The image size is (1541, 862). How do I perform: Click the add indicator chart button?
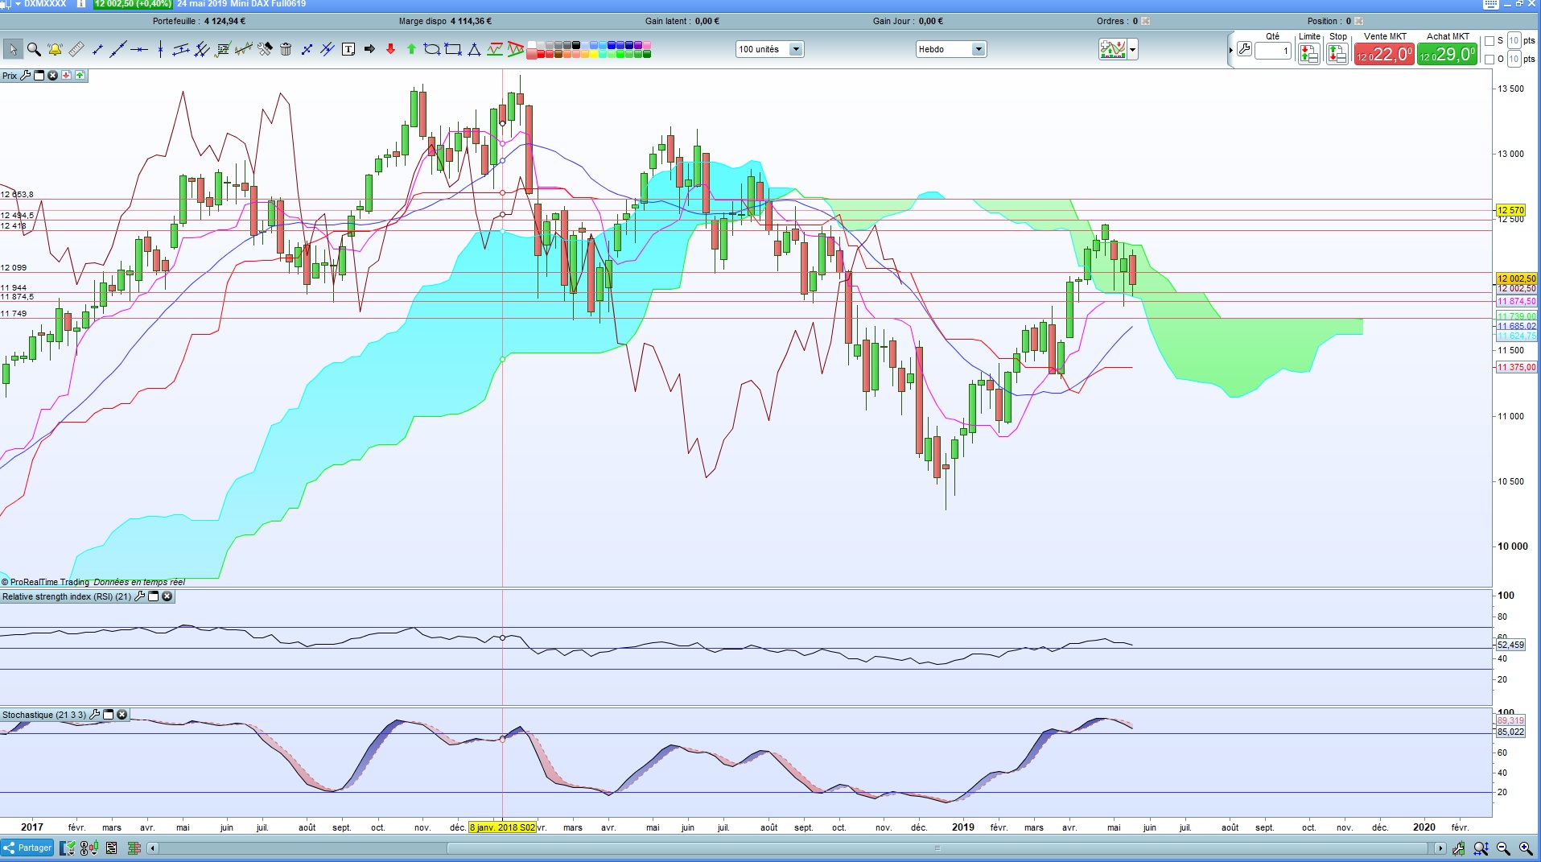point(1113,50)
